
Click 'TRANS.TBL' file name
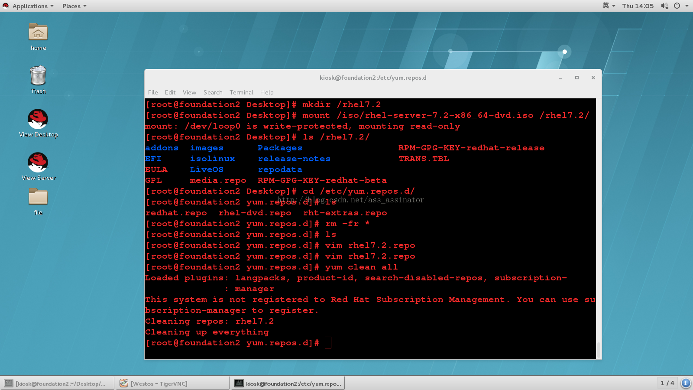(424, 159)
